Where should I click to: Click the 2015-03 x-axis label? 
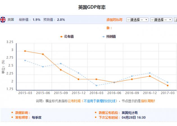tap(25, 93)
